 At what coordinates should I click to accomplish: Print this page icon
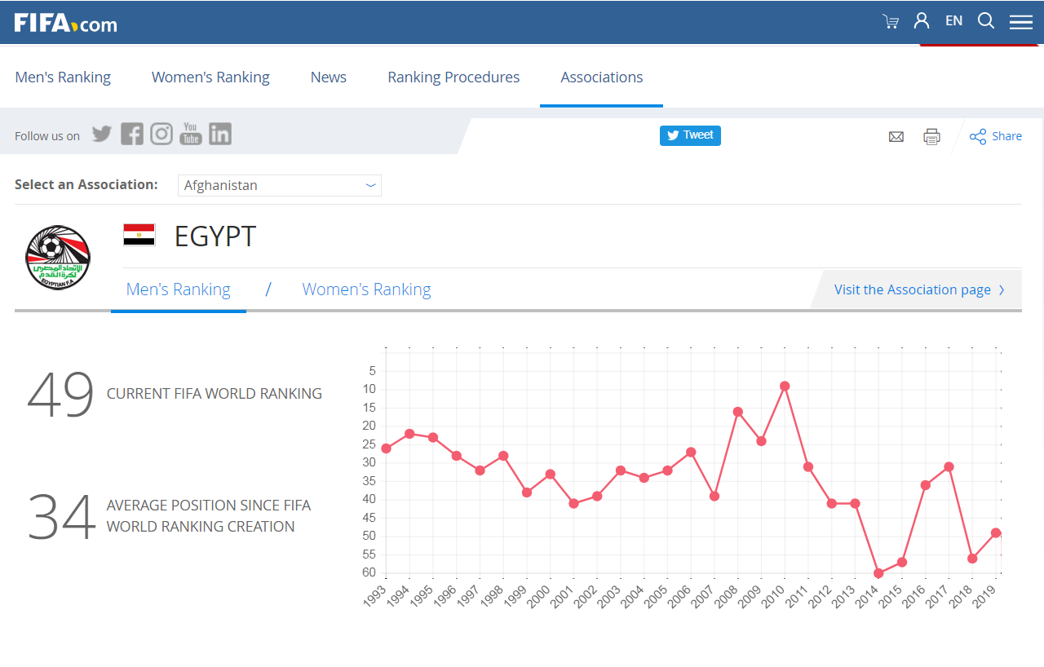tap(931, 137)
